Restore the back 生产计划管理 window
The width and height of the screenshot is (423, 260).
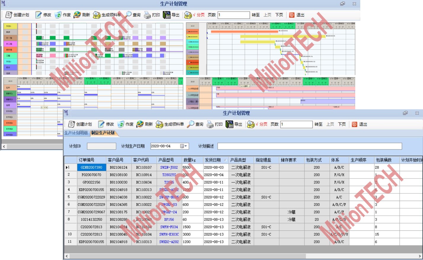point(342,4)
